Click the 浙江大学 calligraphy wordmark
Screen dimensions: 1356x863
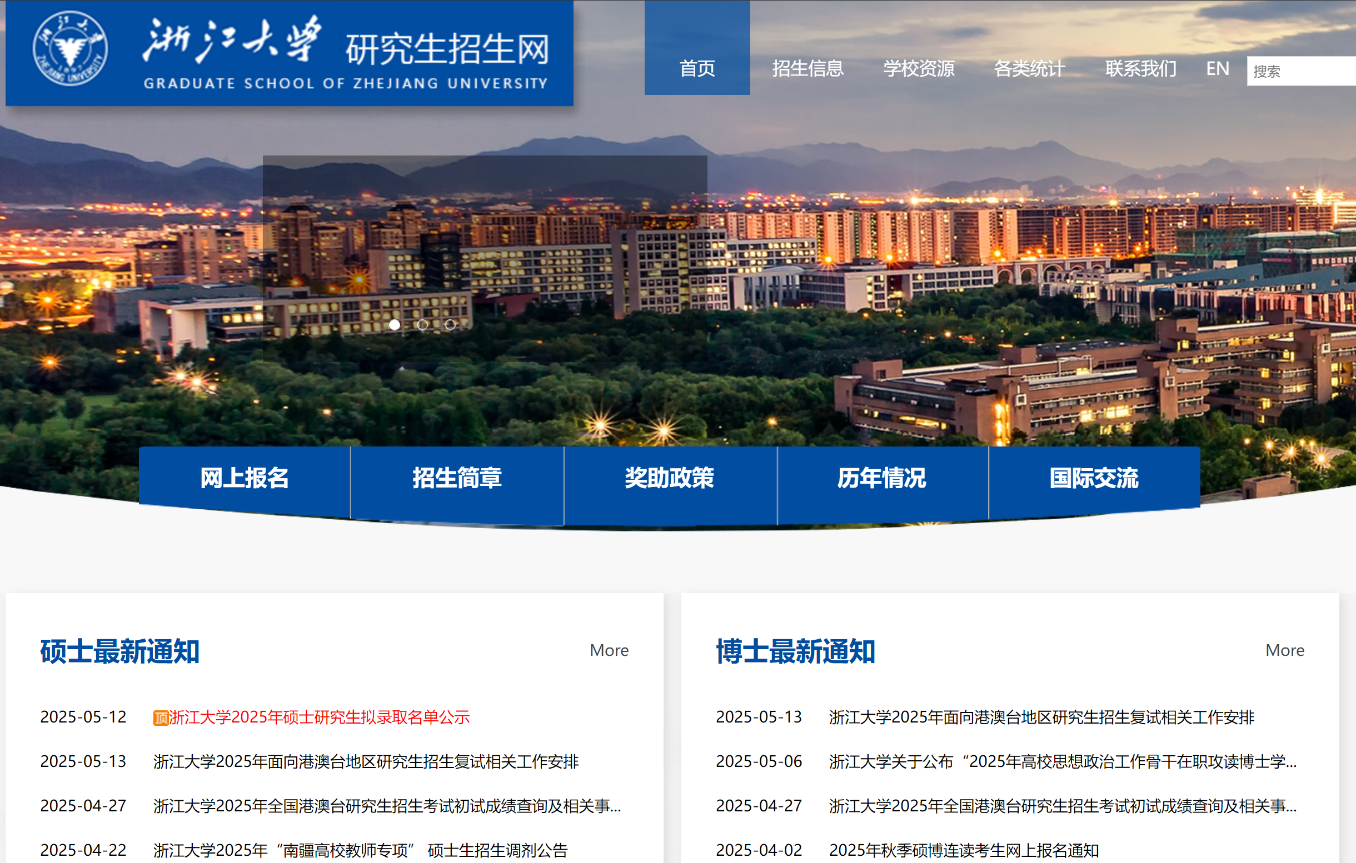pyautogui.click(x=232, y=39)
